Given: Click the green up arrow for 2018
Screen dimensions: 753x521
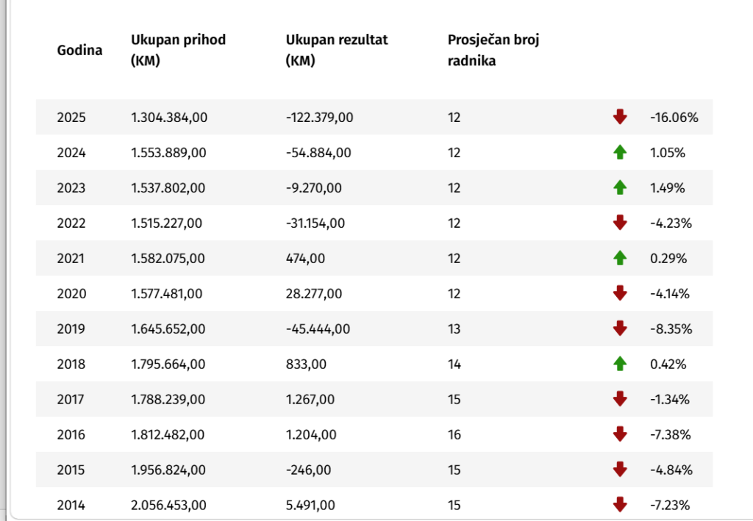Looking at the screenshot, I should click(x=620, y=364).
